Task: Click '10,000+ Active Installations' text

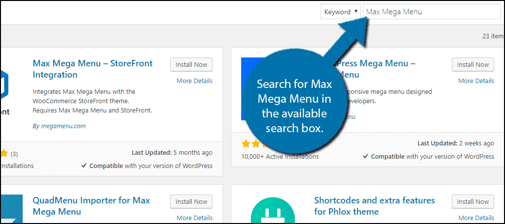Action: pyautogui.click(x=280, y=157)
